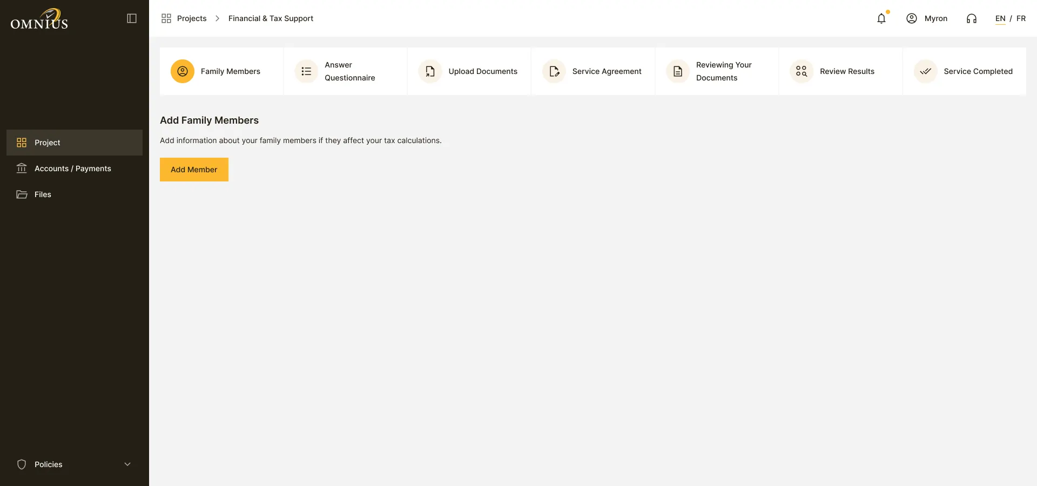Open the Review Results step icon
The height and width of the screenshot is (486, 1037).
click(802, 71)
